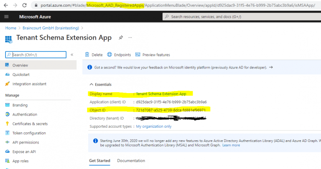The image size is (321, 169).
Task: Click the Delete trash icon
Action: [x=87, y=55]
